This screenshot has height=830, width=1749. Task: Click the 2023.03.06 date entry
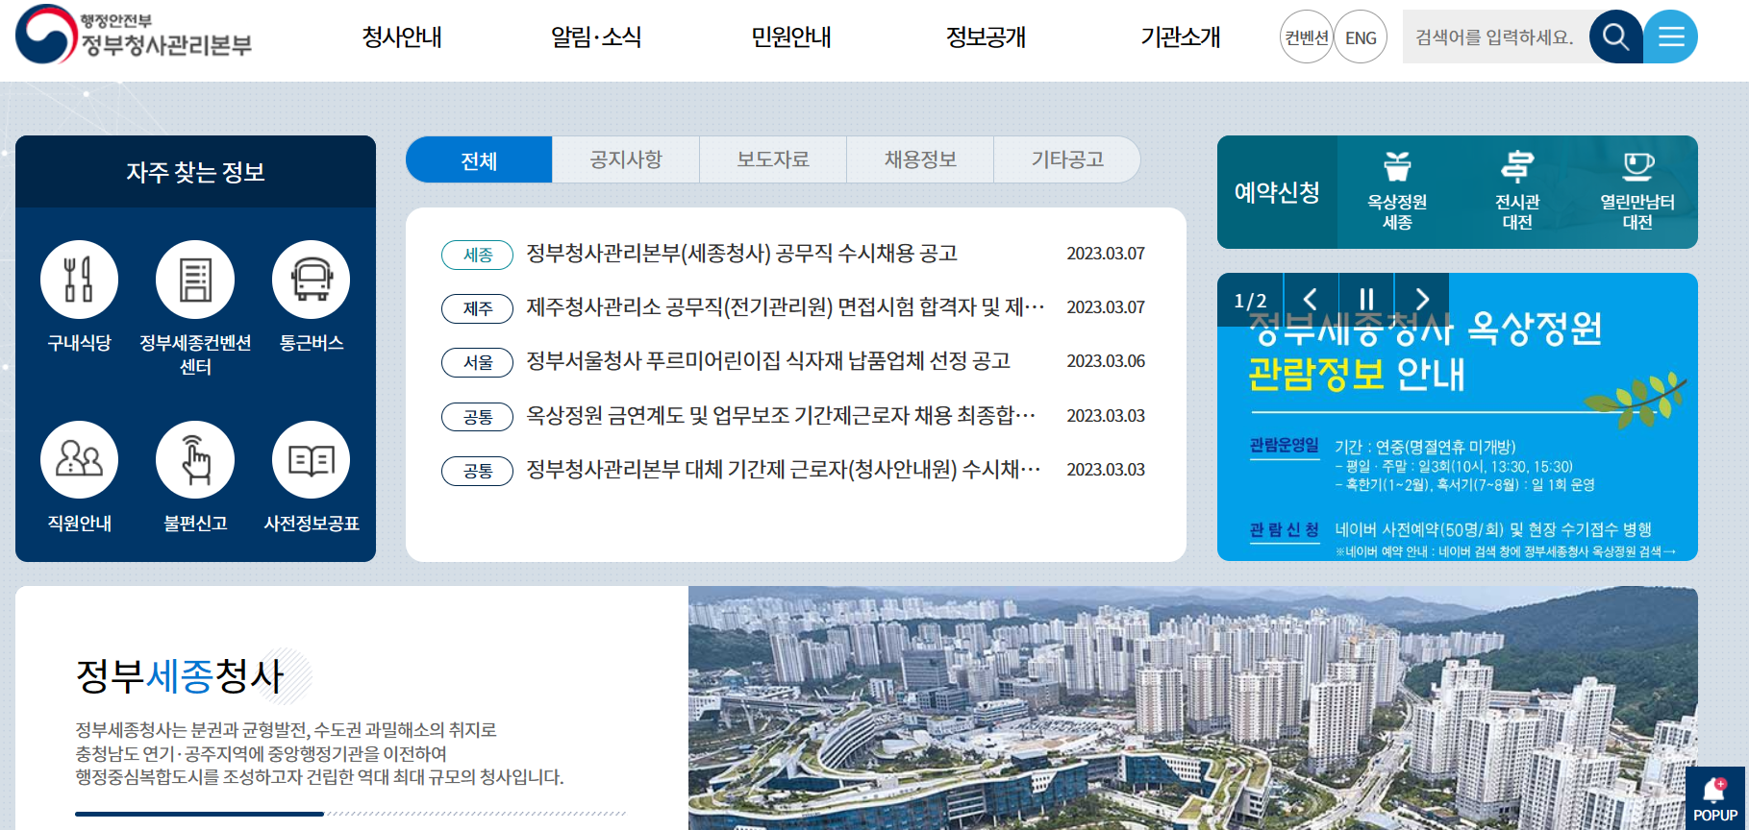tap(1106, 361)
